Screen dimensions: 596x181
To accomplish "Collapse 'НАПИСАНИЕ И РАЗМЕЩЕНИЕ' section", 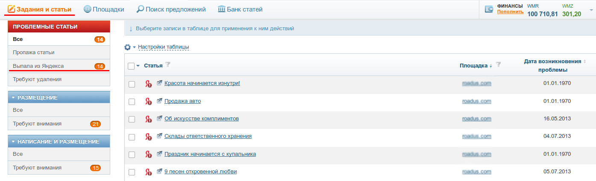I will (x=13, y=141).
